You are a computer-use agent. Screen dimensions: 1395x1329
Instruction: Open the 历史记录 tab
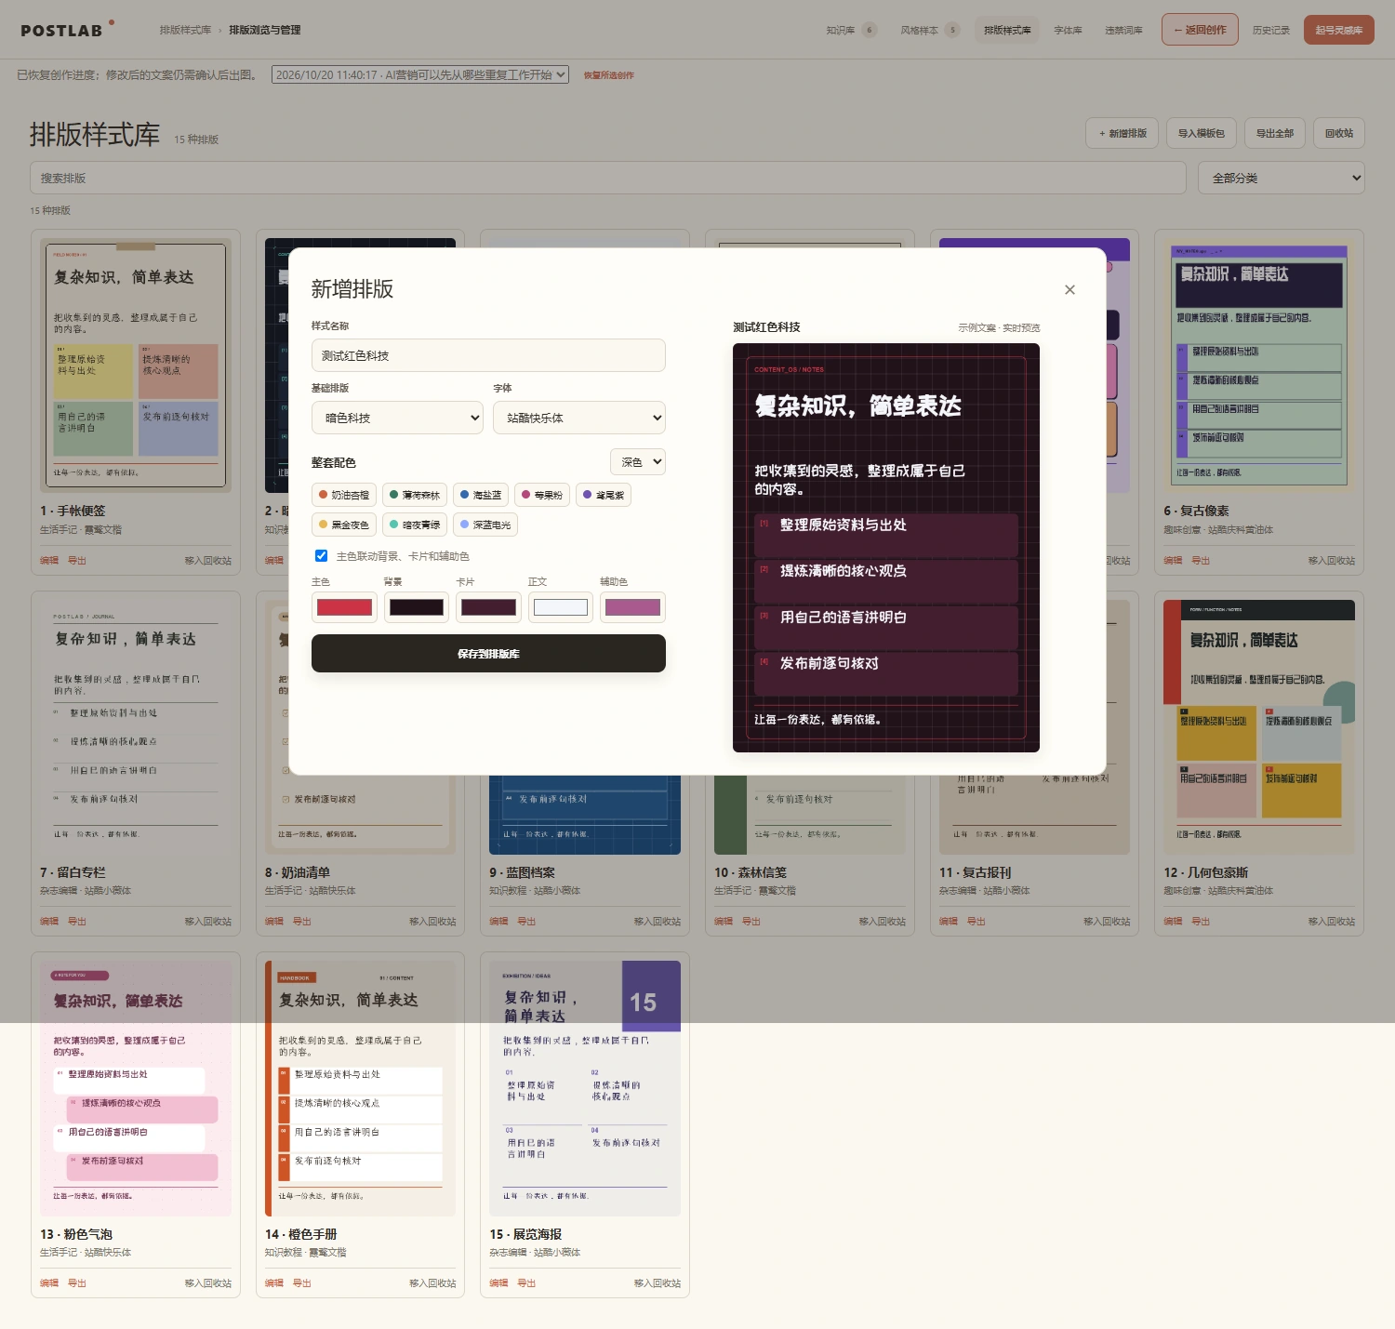point(1270,30)
